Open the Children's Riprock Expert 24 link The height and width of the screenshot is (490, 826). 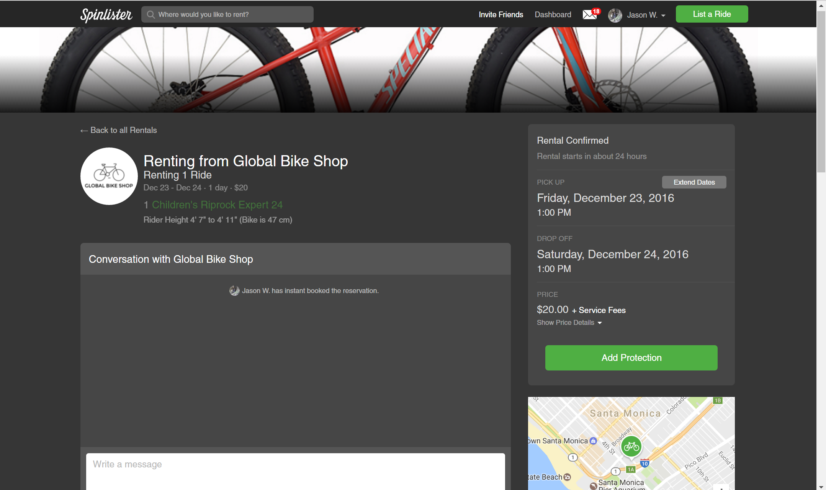pos(217,205)
